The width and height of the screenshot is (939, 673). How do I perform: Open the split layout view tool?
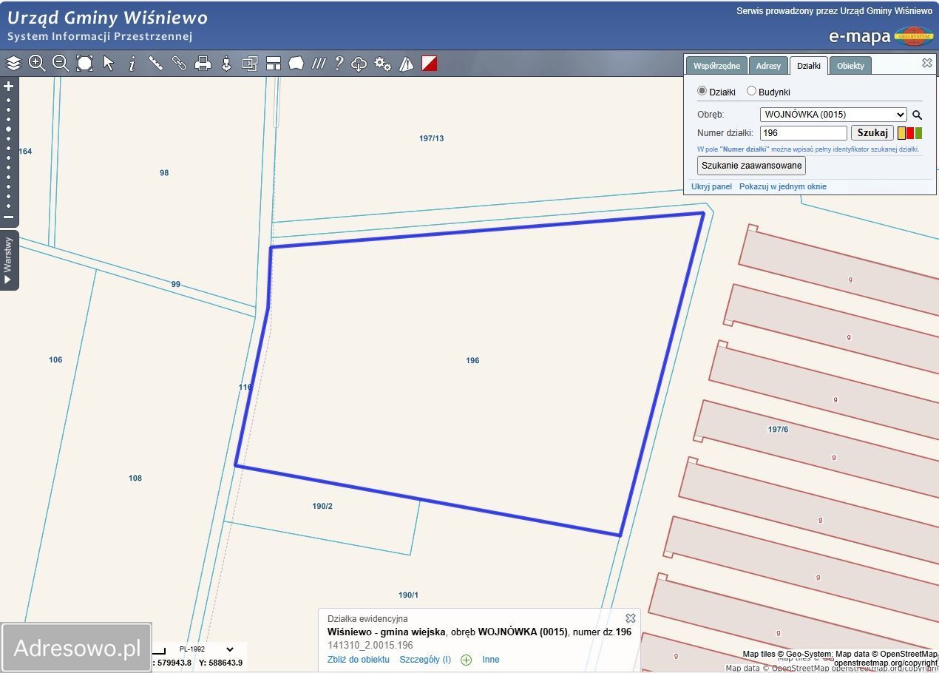tap(274, 64)
